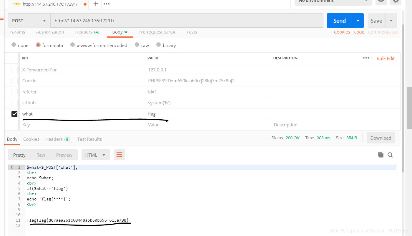Open the POST method dropdown
The height and width of the screenshot is (236, 412).
[x=29, y=21]
